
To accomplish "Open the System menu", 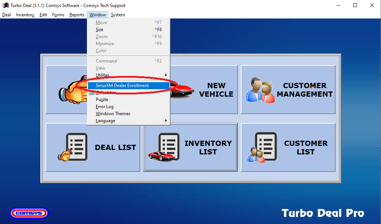I will [x=118, y=15].
